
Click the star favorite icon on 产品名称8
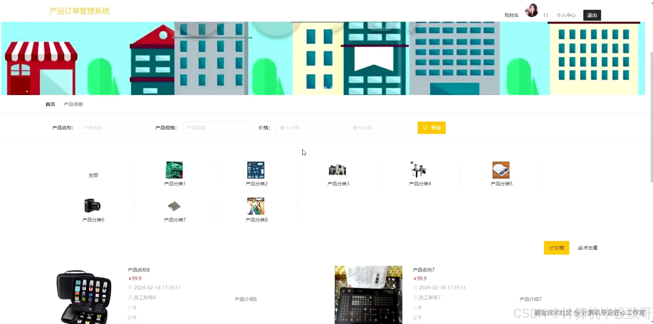tap(130, 307)
